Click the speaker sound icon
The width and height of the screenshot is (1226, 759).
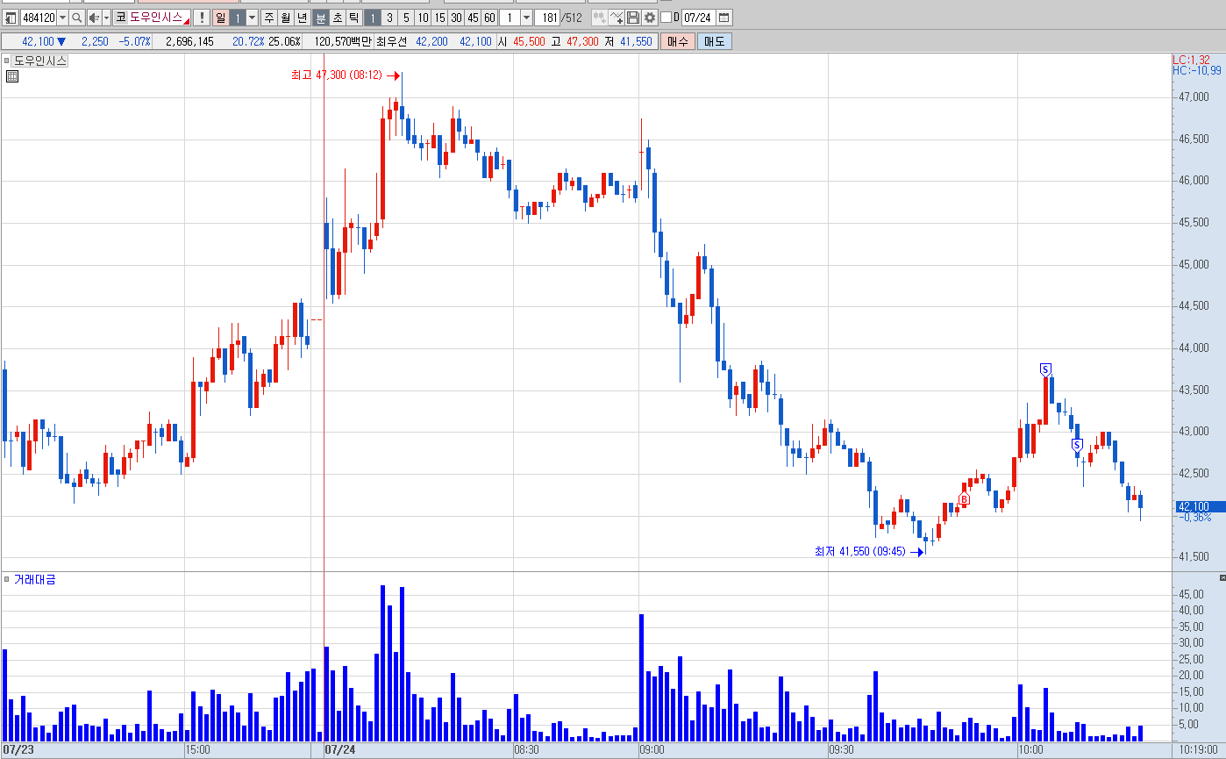pos(94,18)
